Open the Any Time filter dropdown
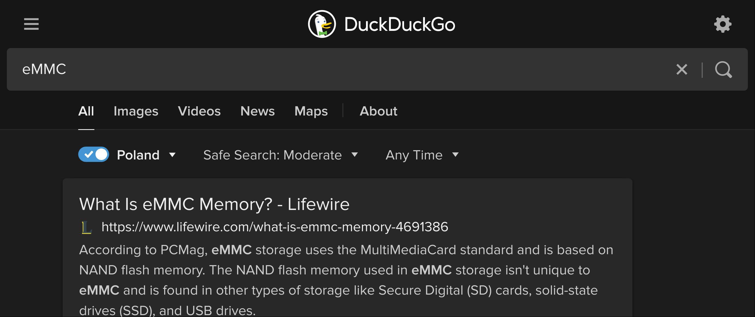Viewport: 755px width, 317px height. [422, 155]
